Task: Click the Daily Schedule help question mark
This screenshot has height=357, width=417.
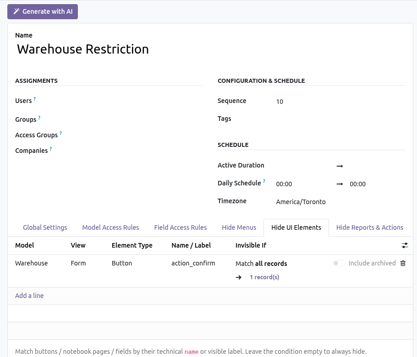Action: coord(264,181)
